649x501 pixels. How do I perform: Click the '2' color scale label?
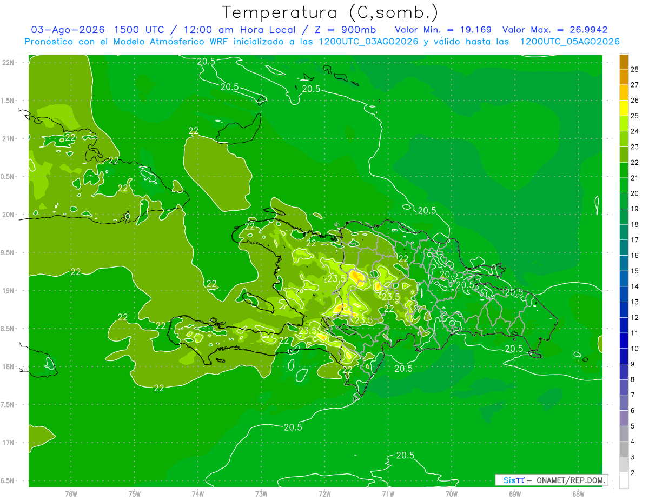633,472
